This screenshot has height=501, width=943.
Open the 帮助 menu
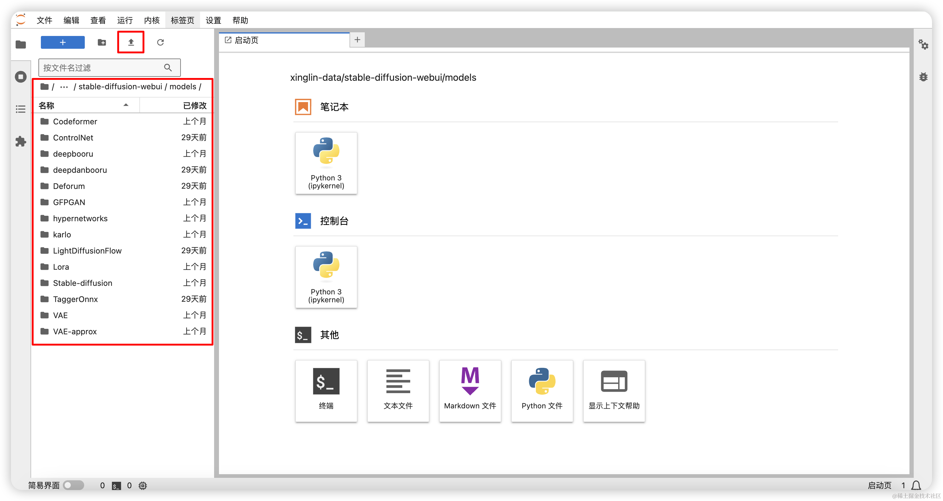(240, 20)
